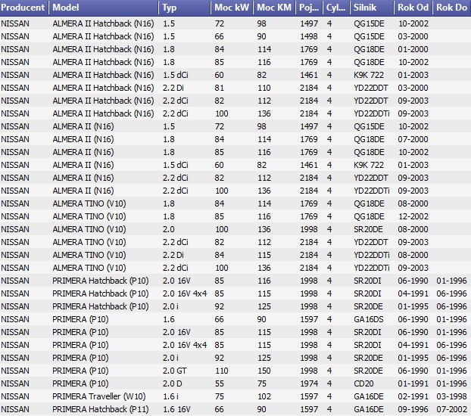Click the truncated Cyl... column header
471x416 pixels.
pyautogui.click(x=336, y=8)
